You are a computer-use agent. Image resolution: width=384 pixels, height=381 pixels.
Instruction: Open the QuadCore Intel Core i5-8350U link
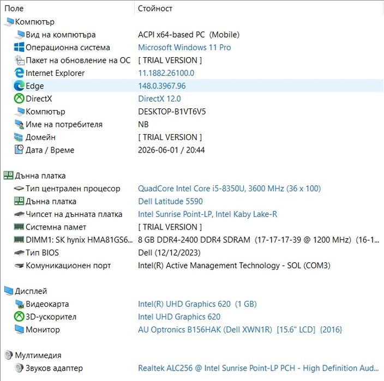(229, 189)
